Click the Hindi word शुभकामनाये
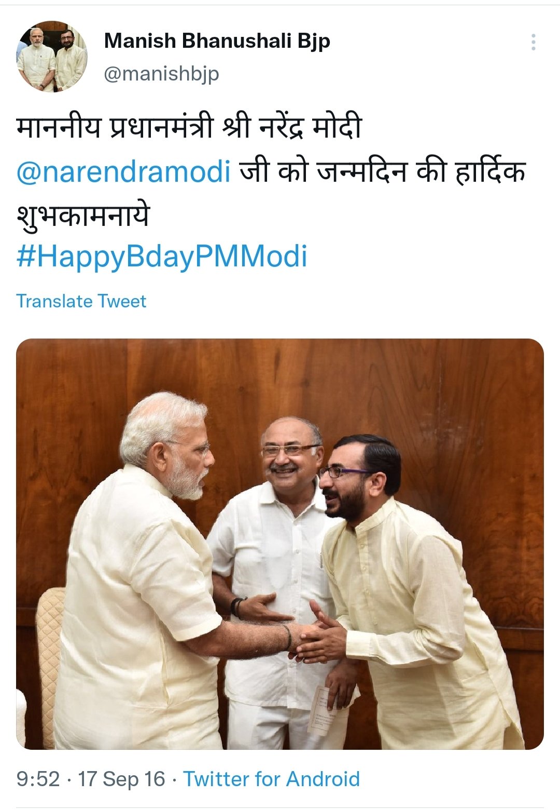 click(x=83, y=214)
